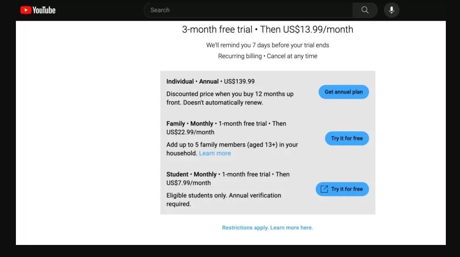Click Recurring billing cancel at any time text
460x257 pixels.
(267, 56)
